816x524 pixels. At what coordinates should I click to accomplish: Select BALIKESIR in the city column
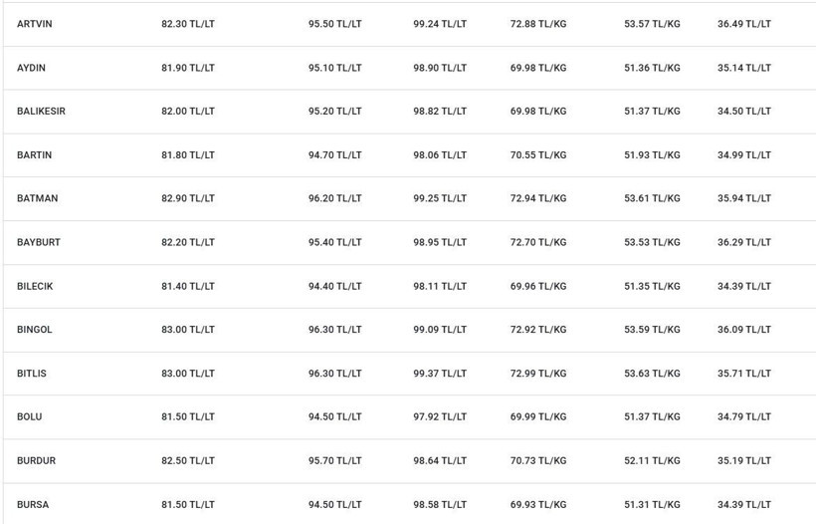[41, 111]
